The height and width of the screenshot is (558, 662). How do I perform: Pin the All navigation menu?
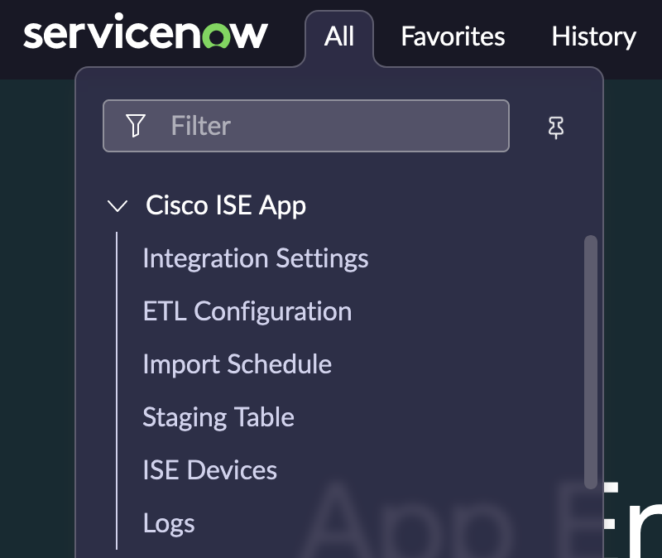click(555, 127)
